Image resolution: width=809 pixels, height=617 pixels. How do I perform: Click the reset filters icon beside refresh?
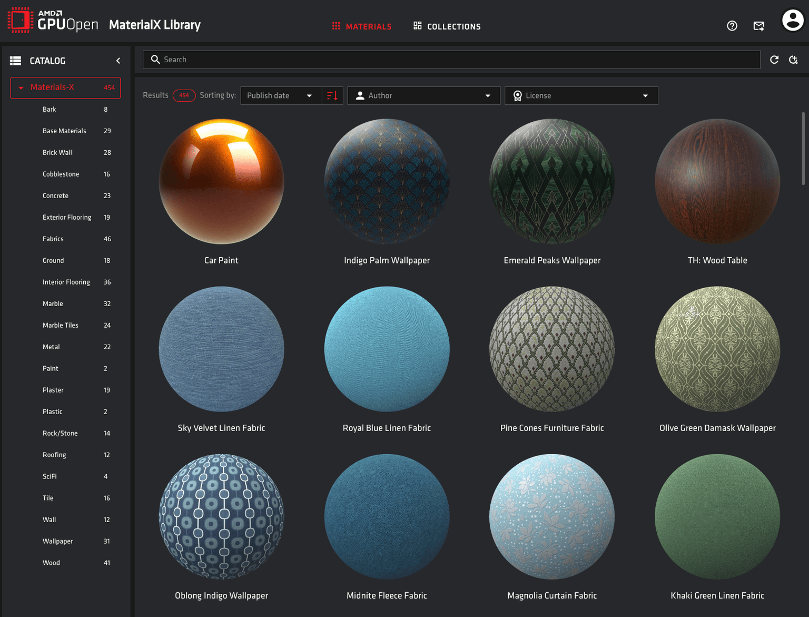pos(793,60)
